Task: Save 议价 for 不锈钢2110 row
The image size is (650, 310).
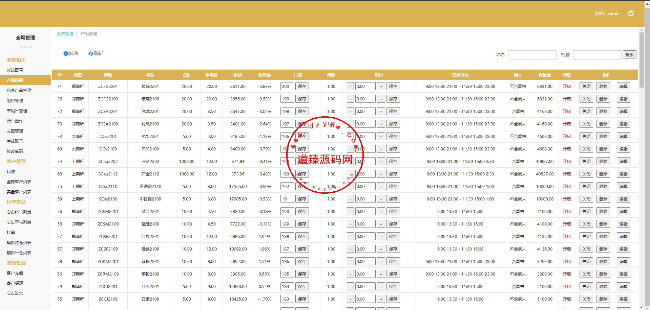Action: (393, 187)
